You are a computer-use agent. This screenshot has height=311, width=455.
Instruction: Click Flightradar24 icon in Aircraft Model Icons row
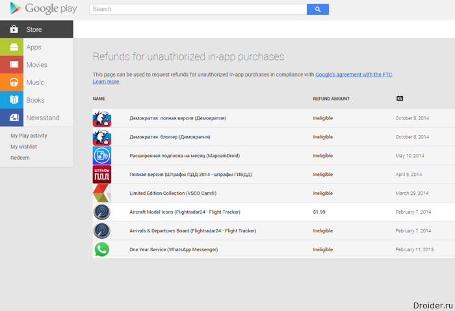[x=102, y=212]
